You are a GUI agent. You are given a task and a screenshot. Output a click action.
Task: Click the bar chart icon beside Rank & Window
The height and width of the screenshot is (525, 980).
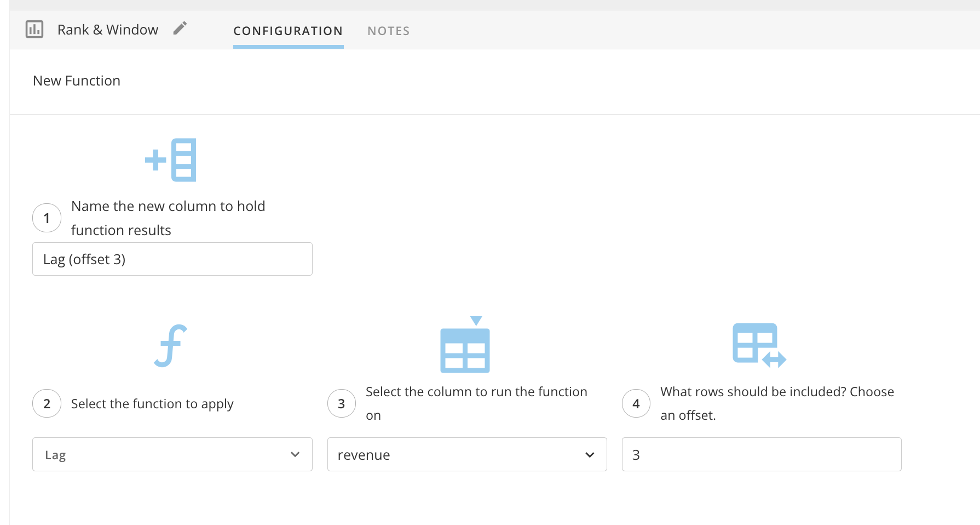[34, 30]
